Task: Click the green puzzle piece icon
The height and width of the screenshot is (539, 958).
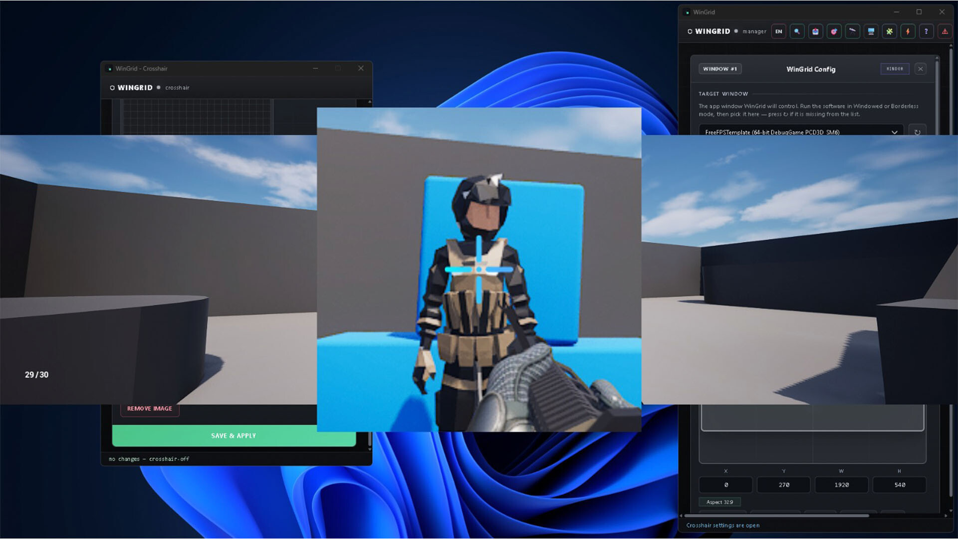Action: 889,31
